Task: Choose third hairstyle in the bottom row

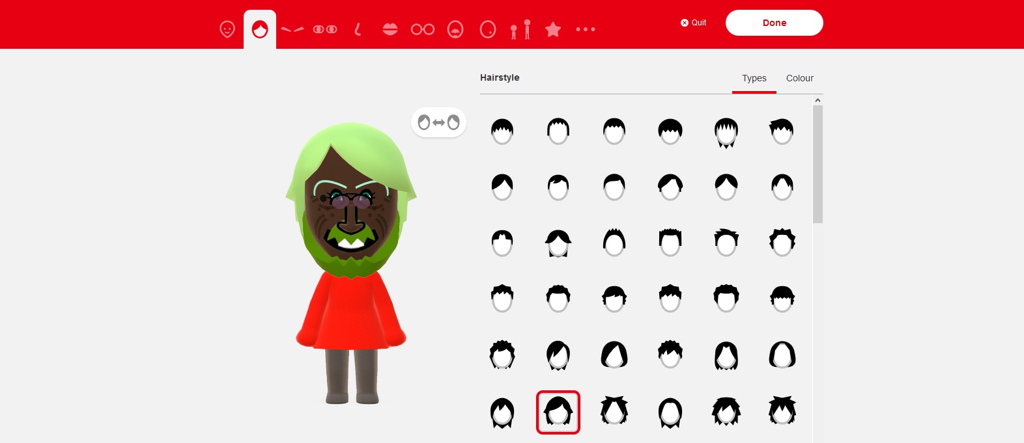Action: [614, 411]
